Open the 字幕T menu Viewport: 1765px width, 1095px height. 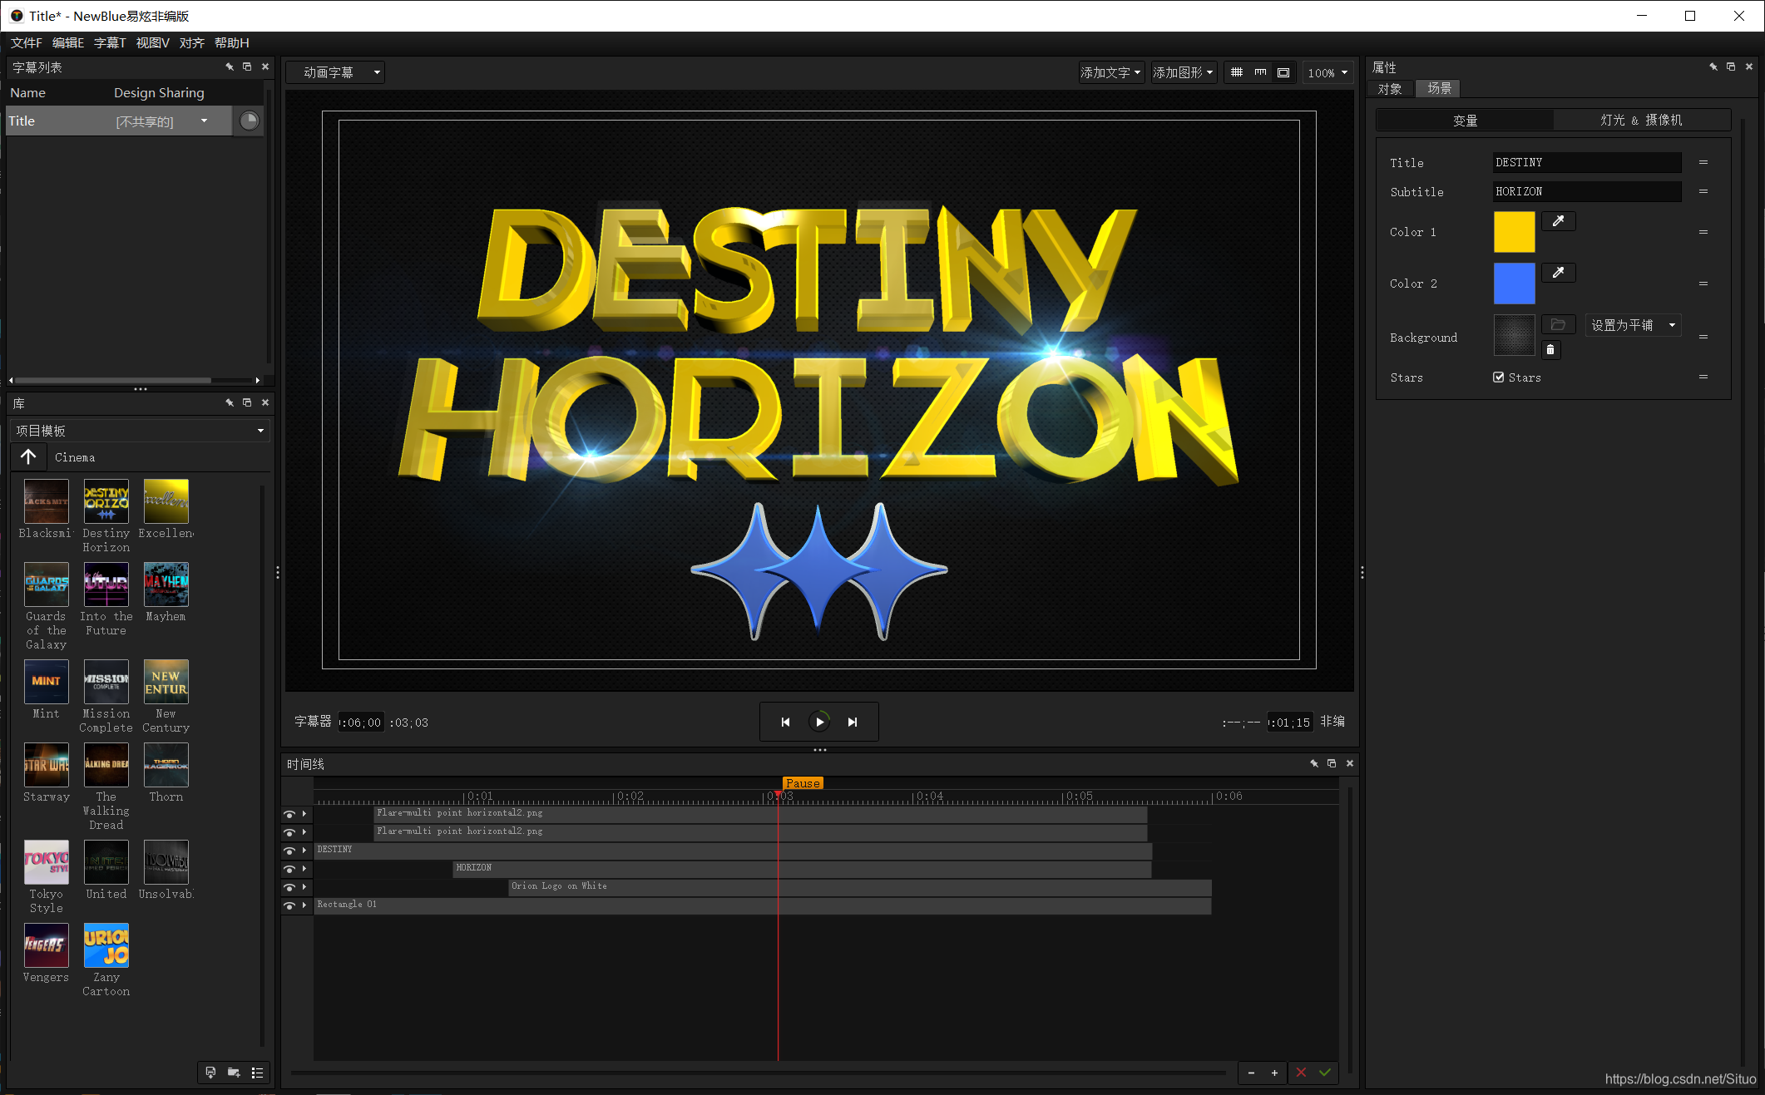pos(109,42)
